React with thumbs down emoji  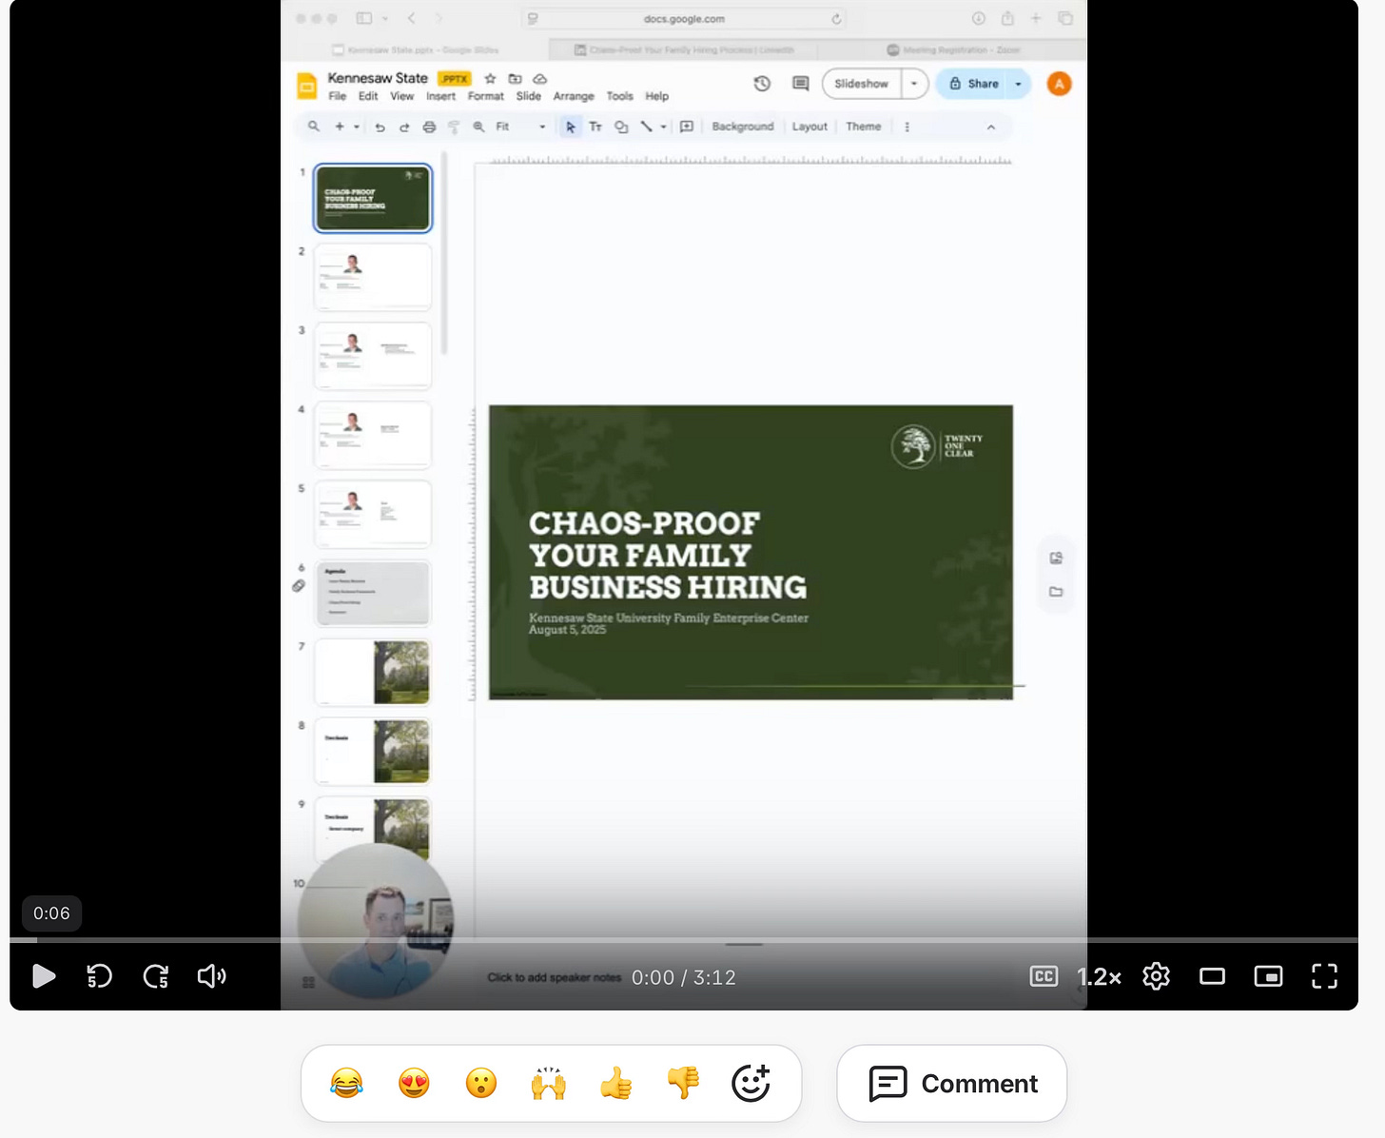pyautogui.click(x=683, y=1083)
